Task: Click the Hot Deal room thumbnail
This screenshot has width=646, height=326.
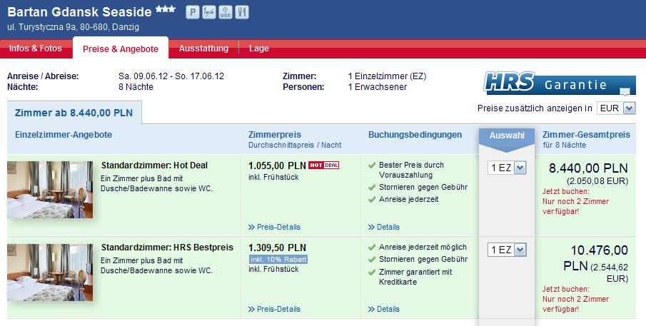Action: (50, 190)
